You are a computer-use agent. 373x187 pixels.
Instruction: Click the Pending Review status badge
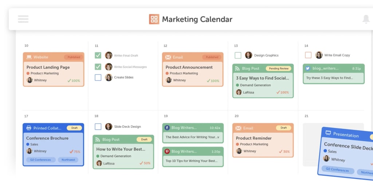(279, 68)
